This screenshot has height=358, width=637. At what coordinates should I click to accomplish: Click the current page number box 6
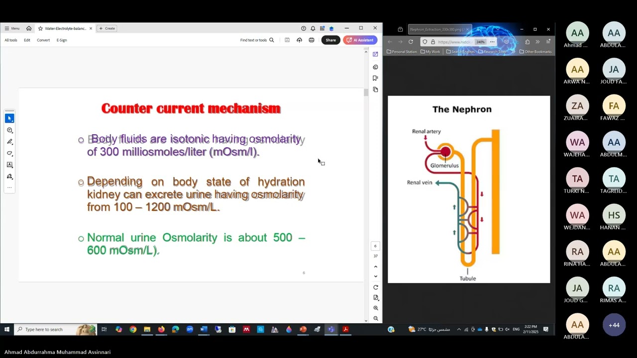(x=376, y=246)
